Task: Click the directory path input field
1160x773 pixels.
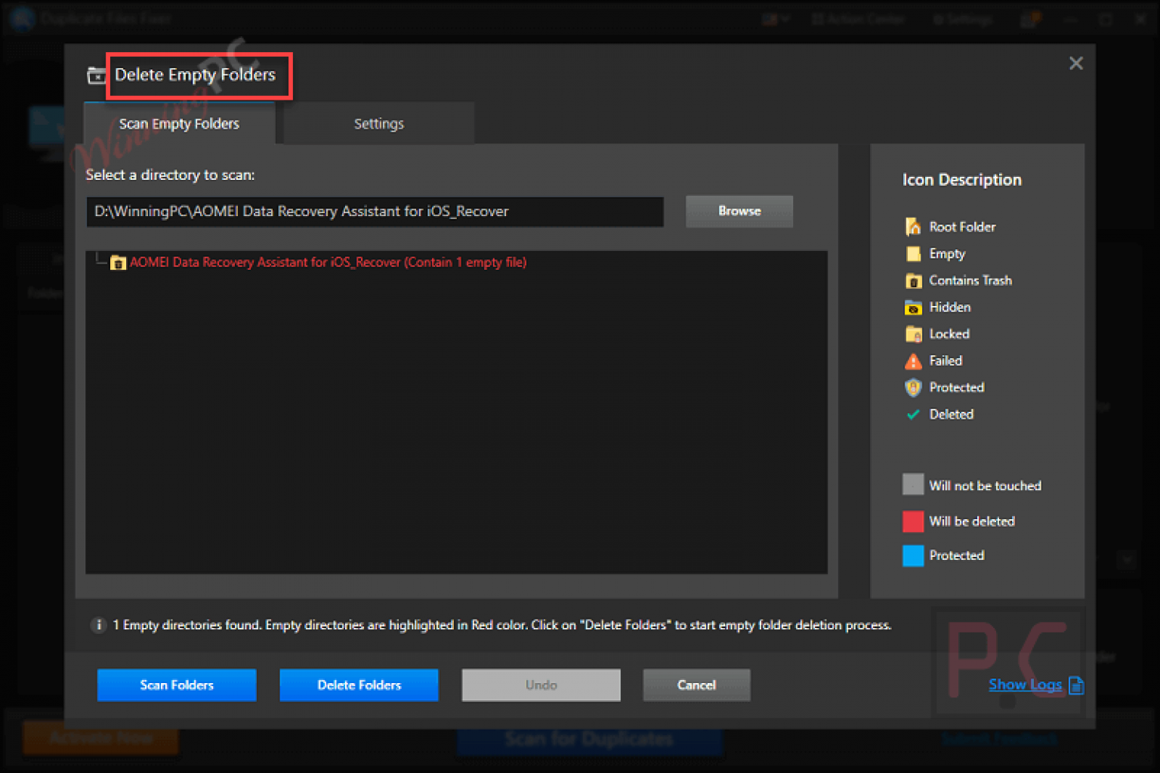Action: tap(375, 212)
